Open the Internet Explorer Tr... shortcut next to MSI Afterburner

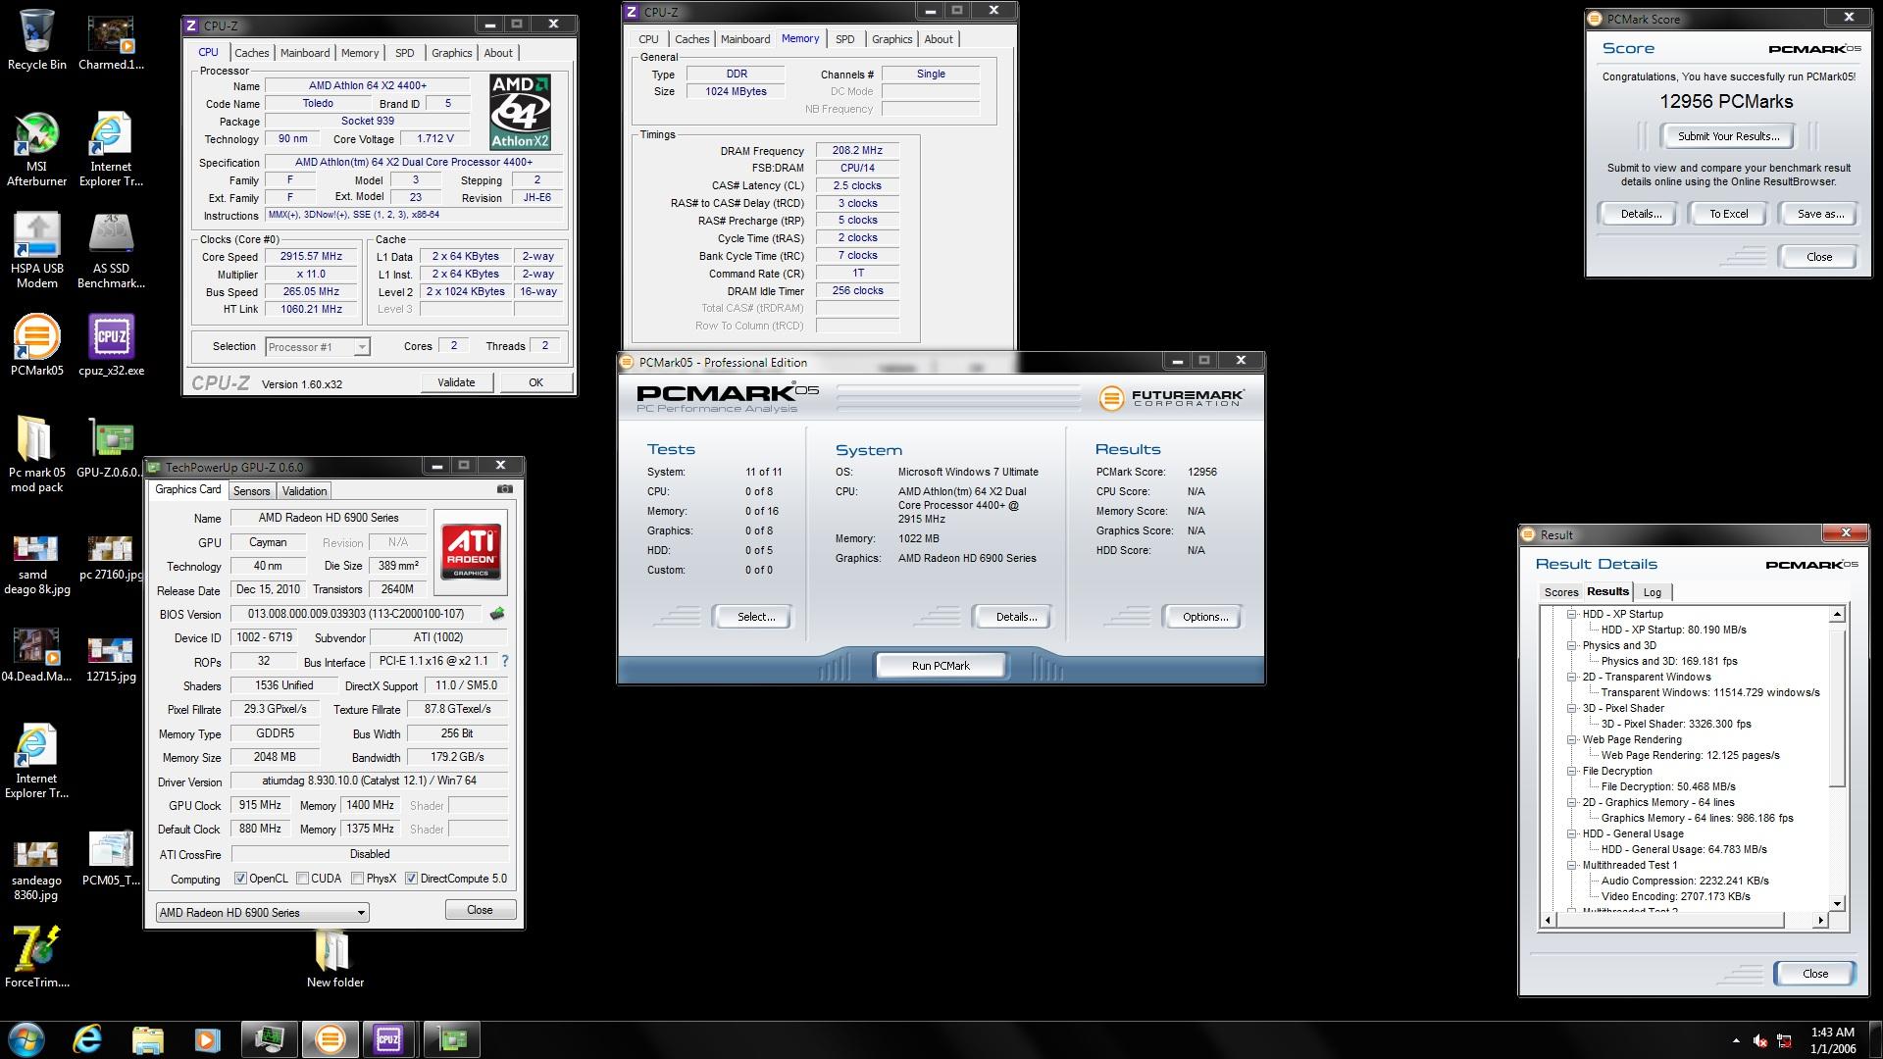[x=111, y=149]
